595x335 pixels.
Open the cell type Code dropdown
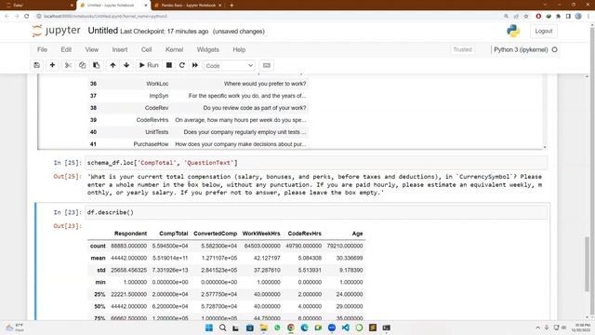pyautogui.click(x=230, y=66)
